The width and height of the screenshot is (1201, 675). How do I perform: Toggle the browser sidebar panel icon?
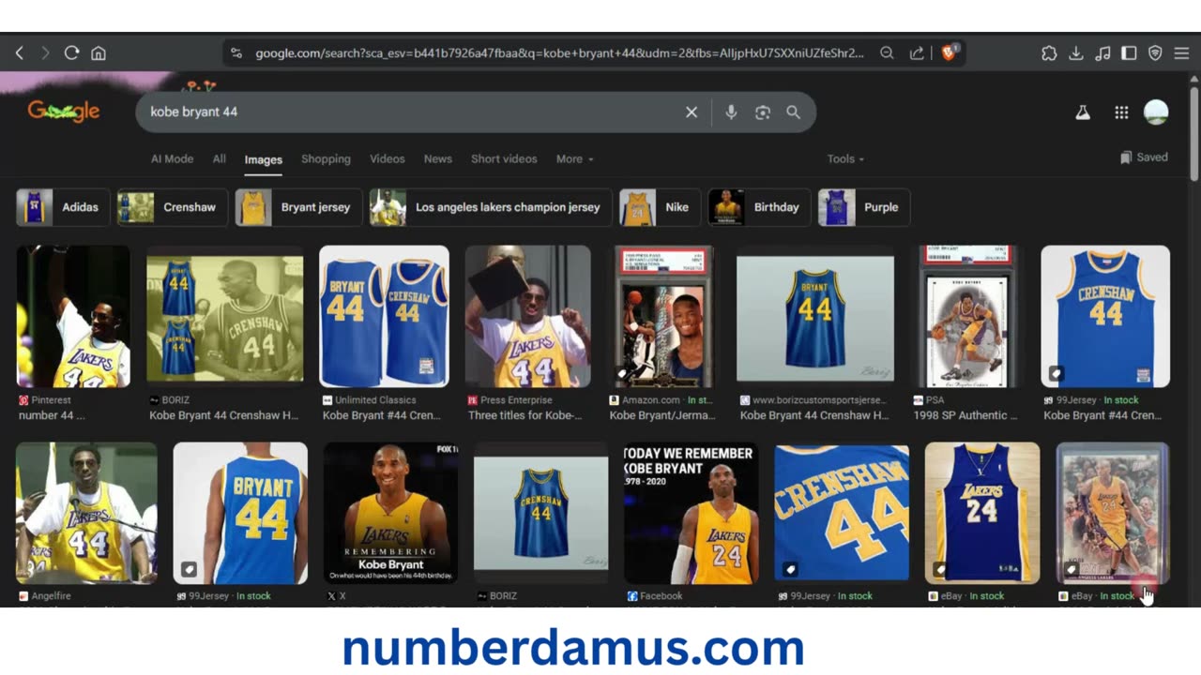pos(1129,53)
